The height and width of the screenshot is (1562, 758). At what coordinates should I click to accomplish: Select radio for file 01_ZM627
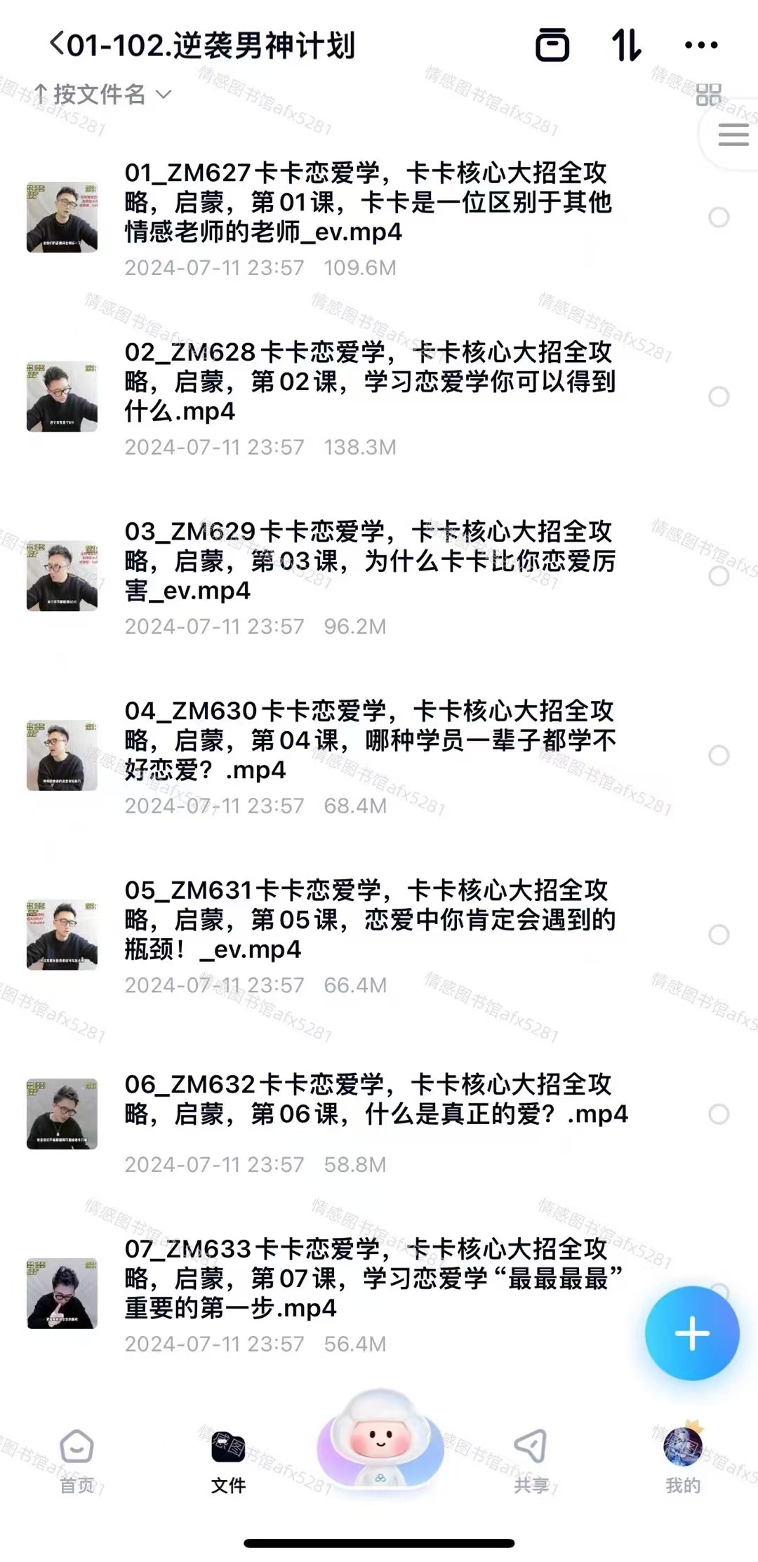tap(719, 218)
